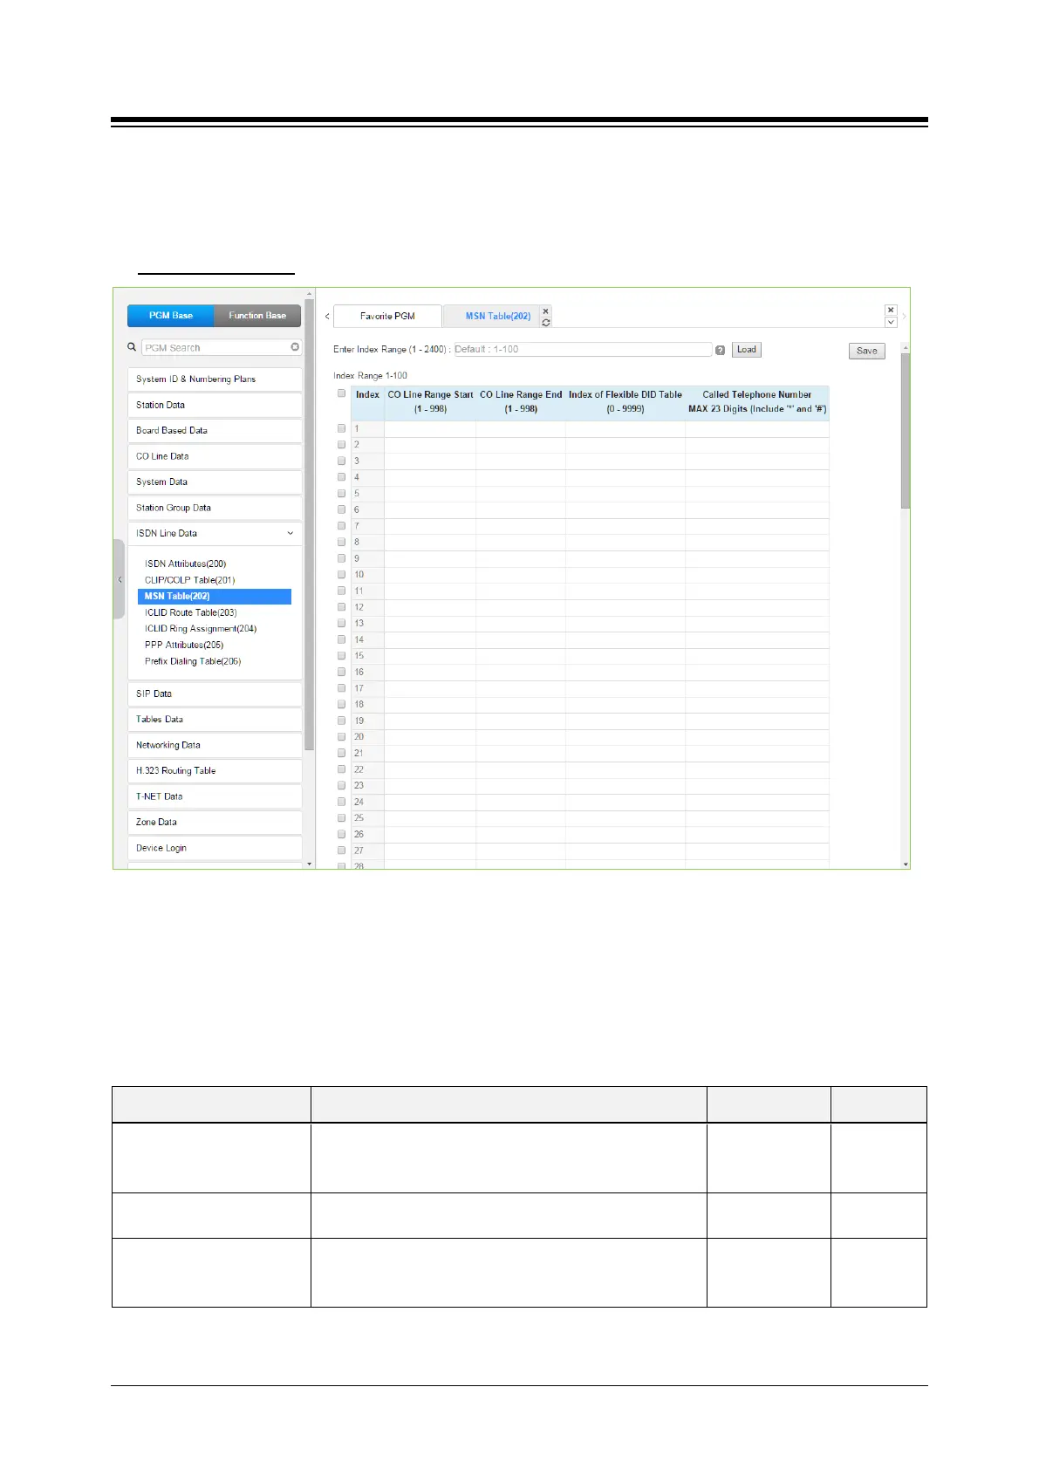Open Prefix Dialing Table(206)

click(193, 661)
